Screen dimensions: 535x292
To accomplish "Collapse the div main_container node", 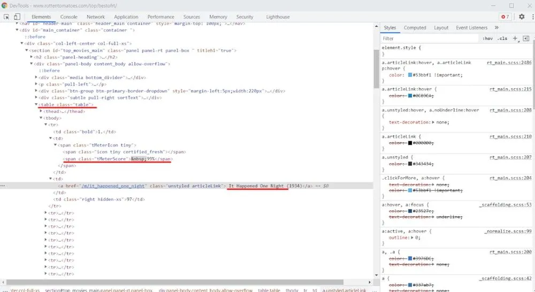I will click(17, 30).
